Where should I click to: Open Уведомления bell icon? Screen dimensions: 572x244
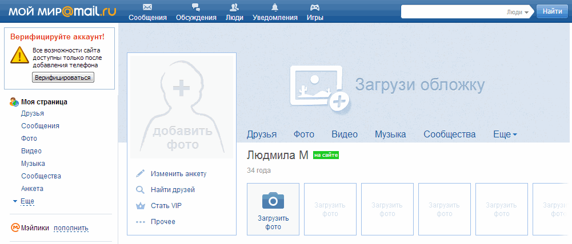275,7
